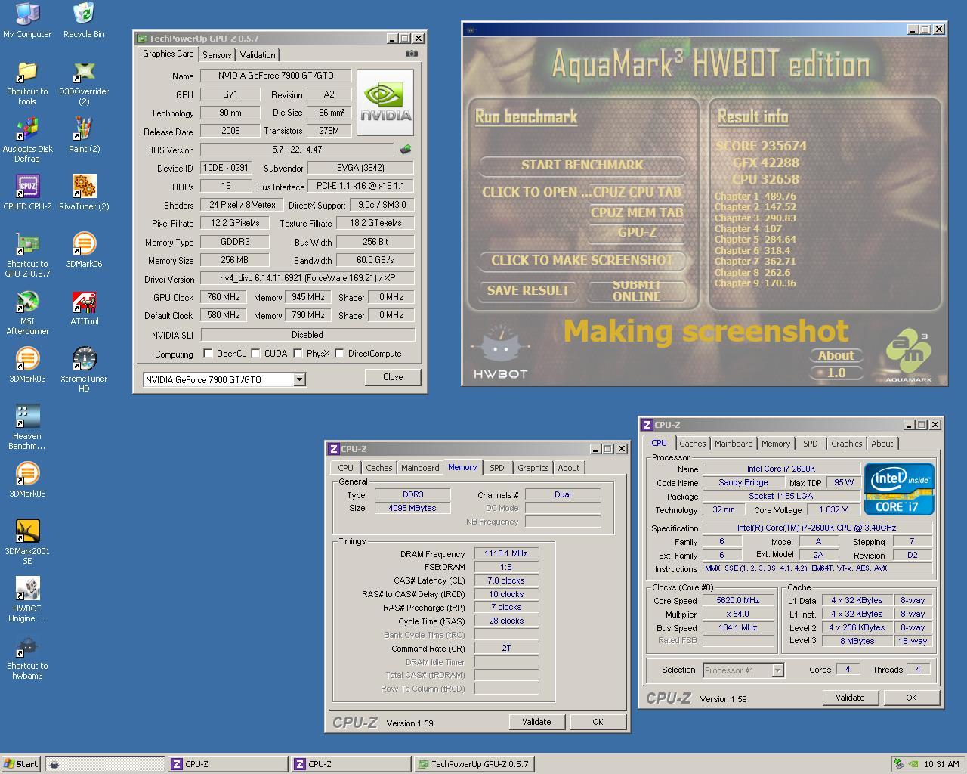Click GPU-Z screenshot camera icon

pyautogui.click(x=411, y=54)
